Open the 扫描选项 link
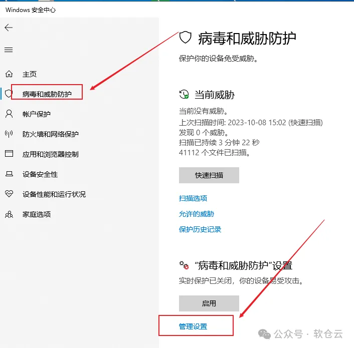 click(193, 198)
